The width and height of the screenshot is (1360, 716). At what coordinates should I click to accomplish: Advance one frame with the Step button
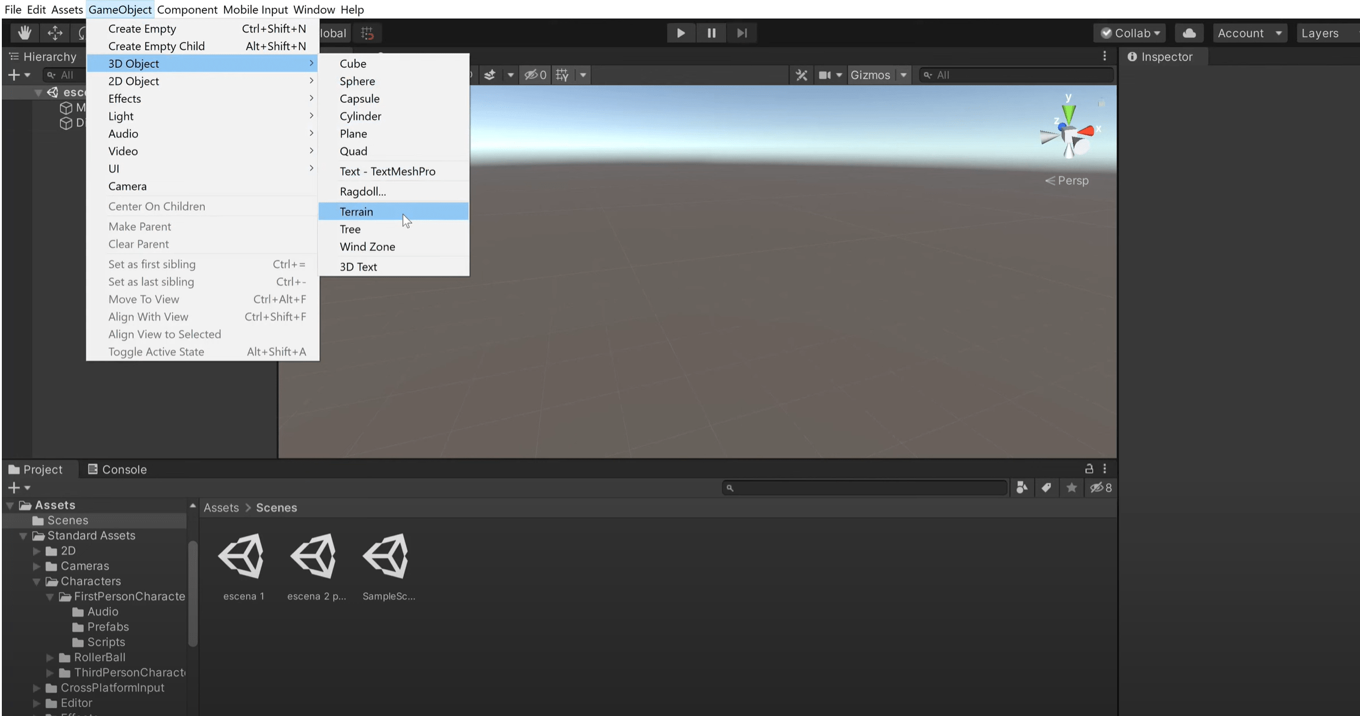point(742,33)
